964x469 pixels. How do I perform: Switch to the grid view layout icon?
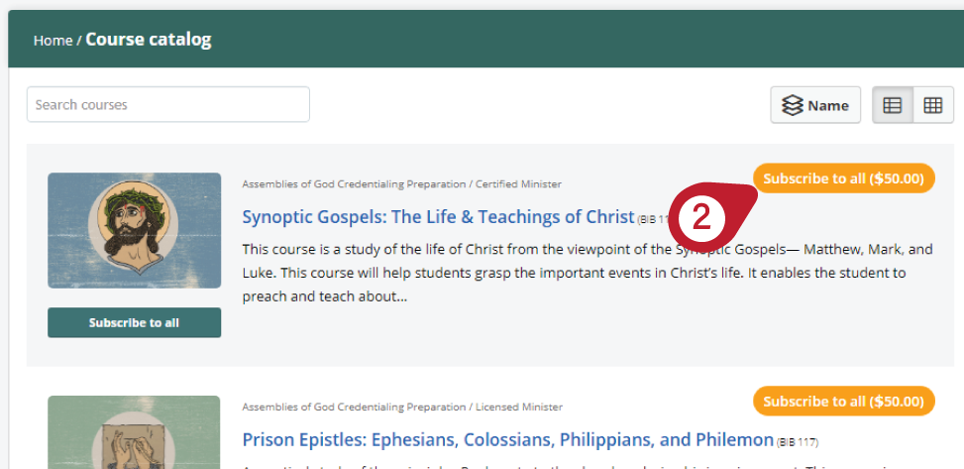[933, 105]
